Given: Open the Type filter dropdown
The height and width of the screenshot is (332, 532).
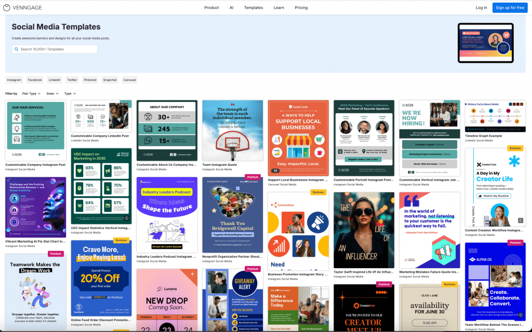Looking at the screenshot, I should click(69, 94).
